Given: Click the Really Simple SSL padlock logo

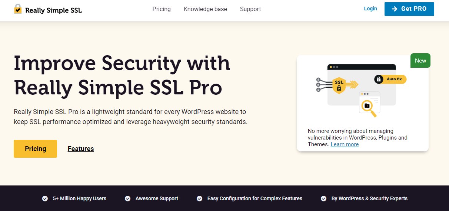Looking at the screenshot, I should pyautogui.click(x=18, y=9).
